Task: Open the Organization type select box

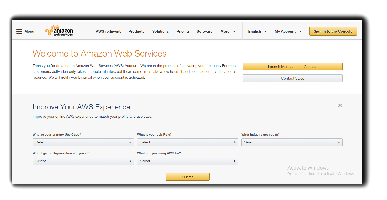Action: tap(83, 161)
